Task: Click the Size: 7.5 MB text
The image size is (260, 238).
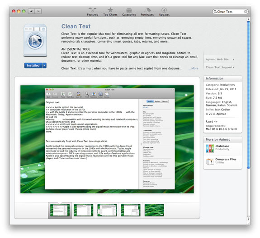Action: coord(214,98)
